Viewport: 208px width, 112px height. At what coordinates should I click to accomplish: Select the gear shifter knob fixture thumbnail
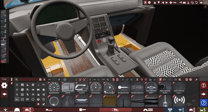click(68, 101)
